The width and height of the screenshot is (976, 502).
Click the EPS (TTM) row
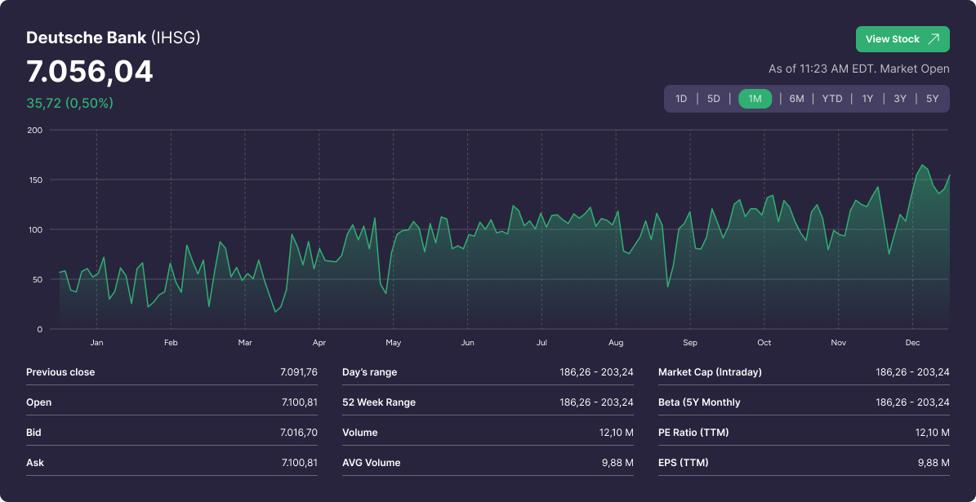pyautogui.click(x=804, y=463)
